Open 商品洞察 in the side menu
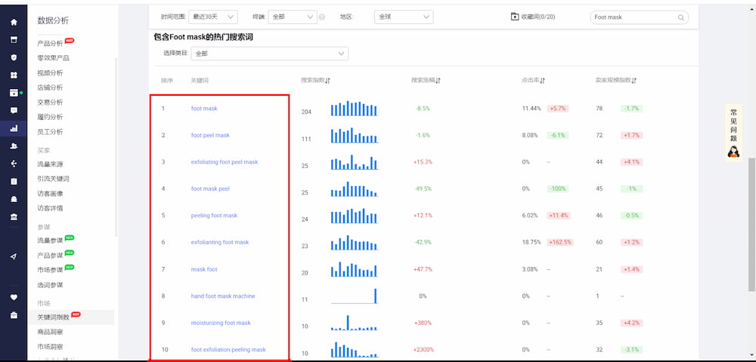The height and width of the screenshot is (362, 756). (x=51, y=332)
